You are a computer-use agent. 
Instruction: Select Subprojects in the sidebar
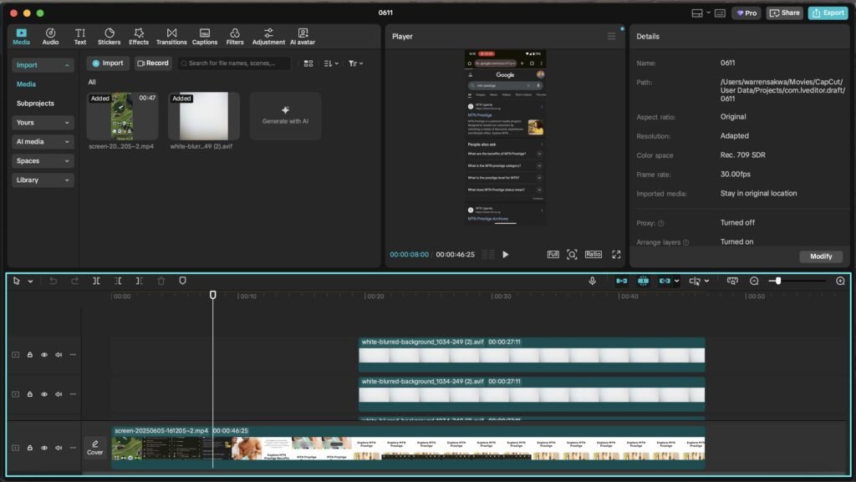coord(35,103)
